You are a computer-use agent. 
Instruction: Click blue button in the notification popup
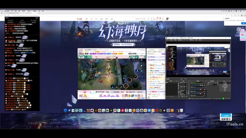(x=244, y=23)
